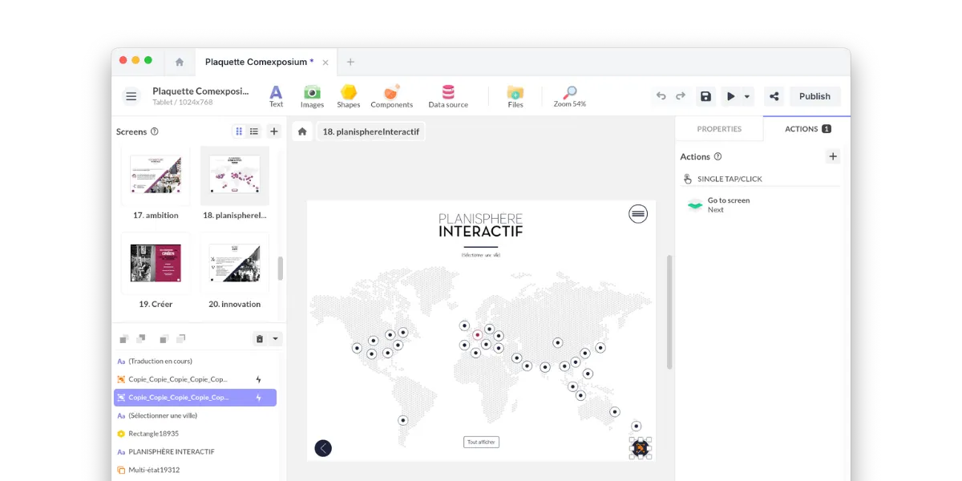This screenshot has height=481, width=962.
Task: Open the Zoom 54% control
Action: coord(569,95)
